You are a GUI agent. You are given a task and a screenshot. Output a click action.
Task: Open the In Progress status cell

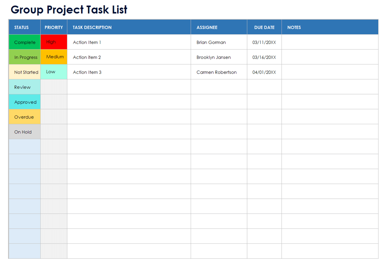click(x=25, y=57)
